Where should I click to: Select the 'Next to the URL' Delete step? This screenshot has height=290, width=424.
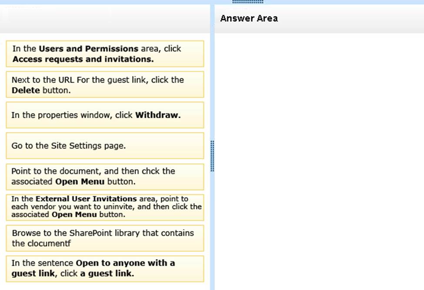tap(105, 85)
